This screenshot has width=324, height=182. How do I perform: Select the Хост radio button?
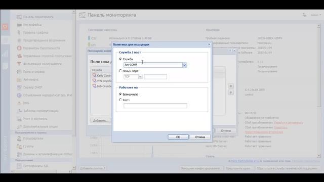(120, 100)
